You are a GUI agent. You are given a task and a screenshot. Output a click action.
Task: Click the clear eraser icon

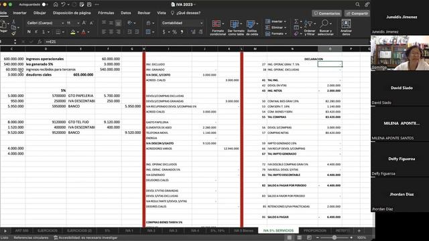(296, 33)
